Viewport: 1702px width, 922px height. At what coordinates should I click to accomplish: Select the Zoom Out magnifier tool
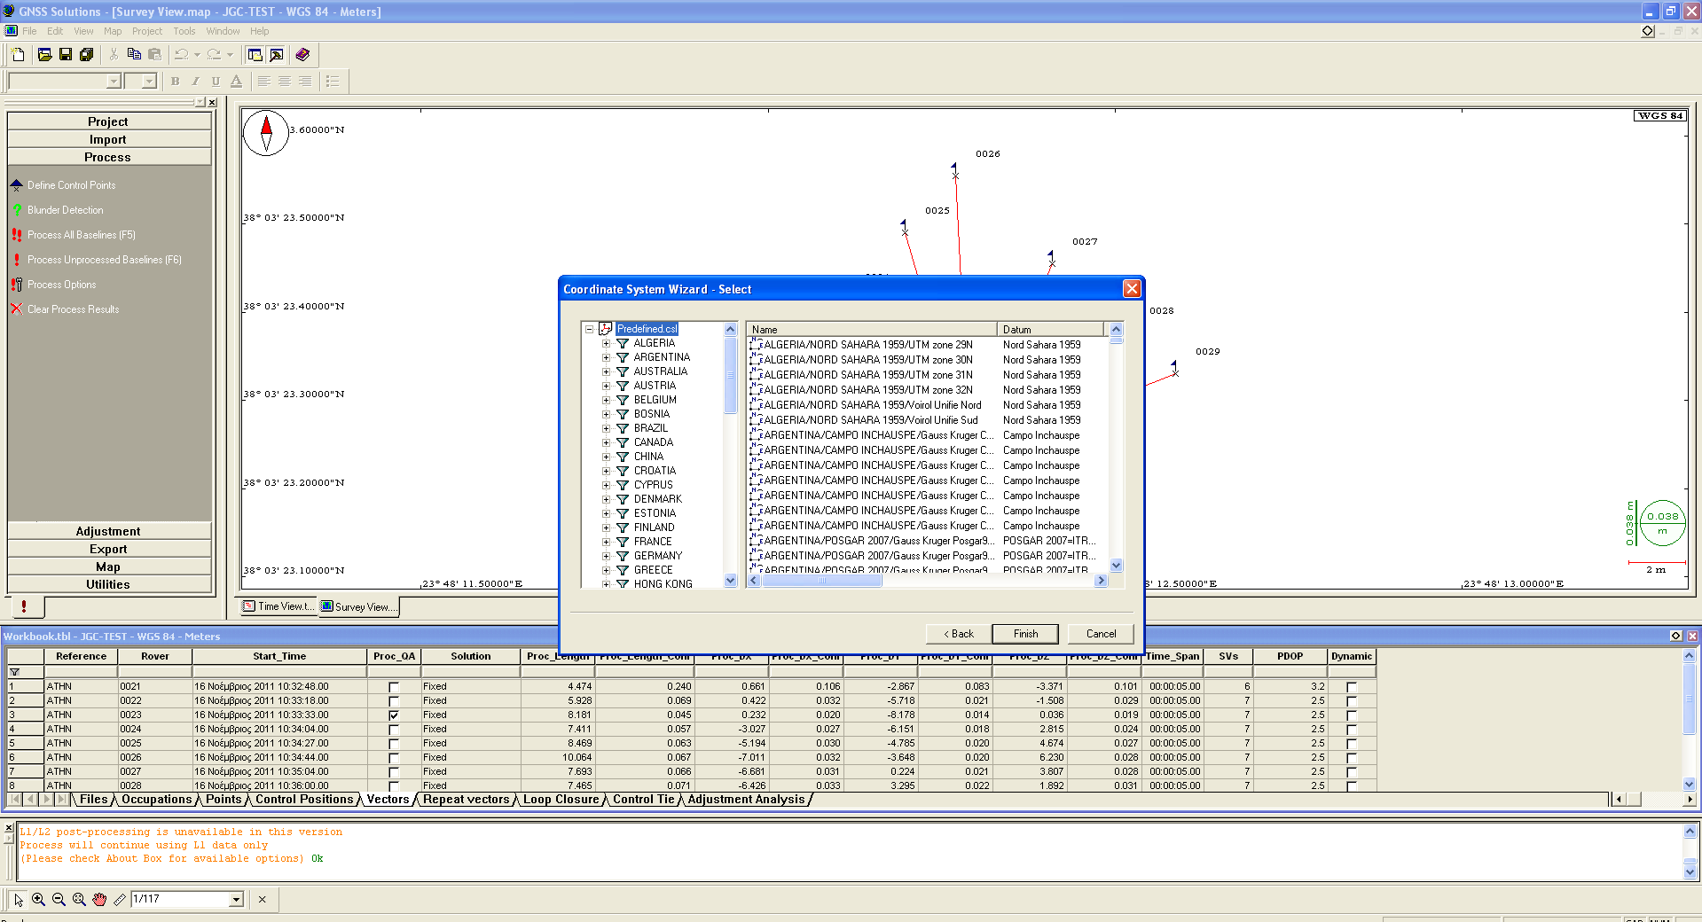click(x=59, y=899)
